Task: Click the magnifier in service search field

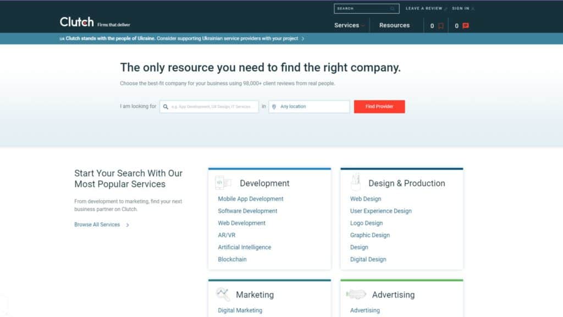Action: [165, 107]
